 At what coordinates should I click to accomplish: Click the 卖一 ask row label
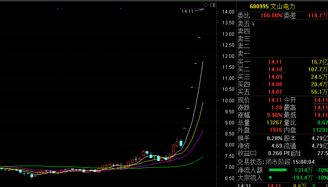(244, 54)
